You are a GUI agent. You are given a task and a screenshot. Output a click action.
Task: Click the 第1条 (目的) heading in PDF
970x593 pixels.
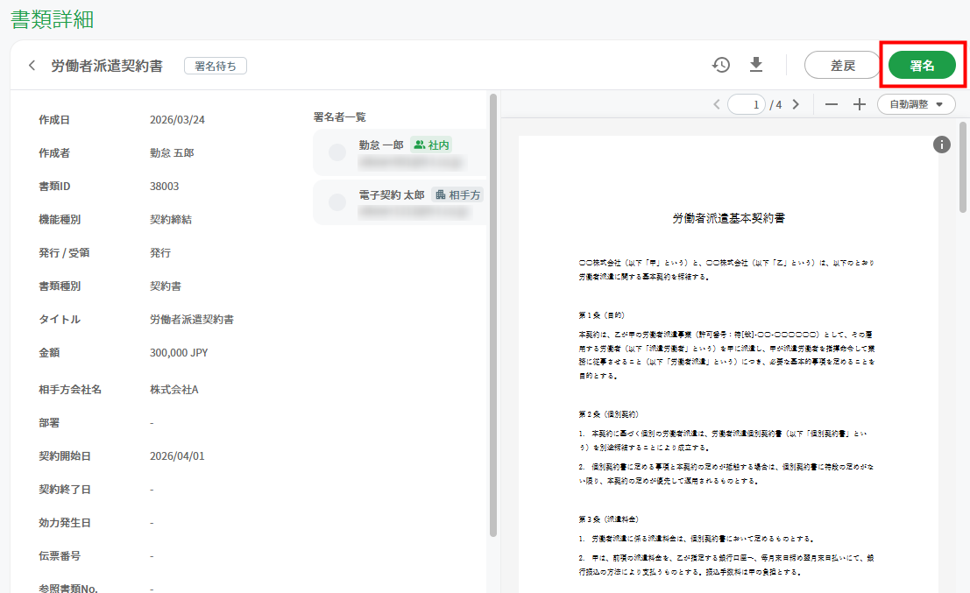pos(601,314)
